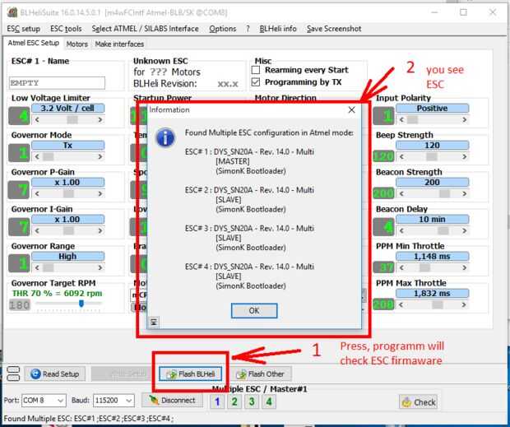The width and height of the screenshot is (510, 427).
Task: Open the 115200 baud rate dropdown
Action: point(114,401)
